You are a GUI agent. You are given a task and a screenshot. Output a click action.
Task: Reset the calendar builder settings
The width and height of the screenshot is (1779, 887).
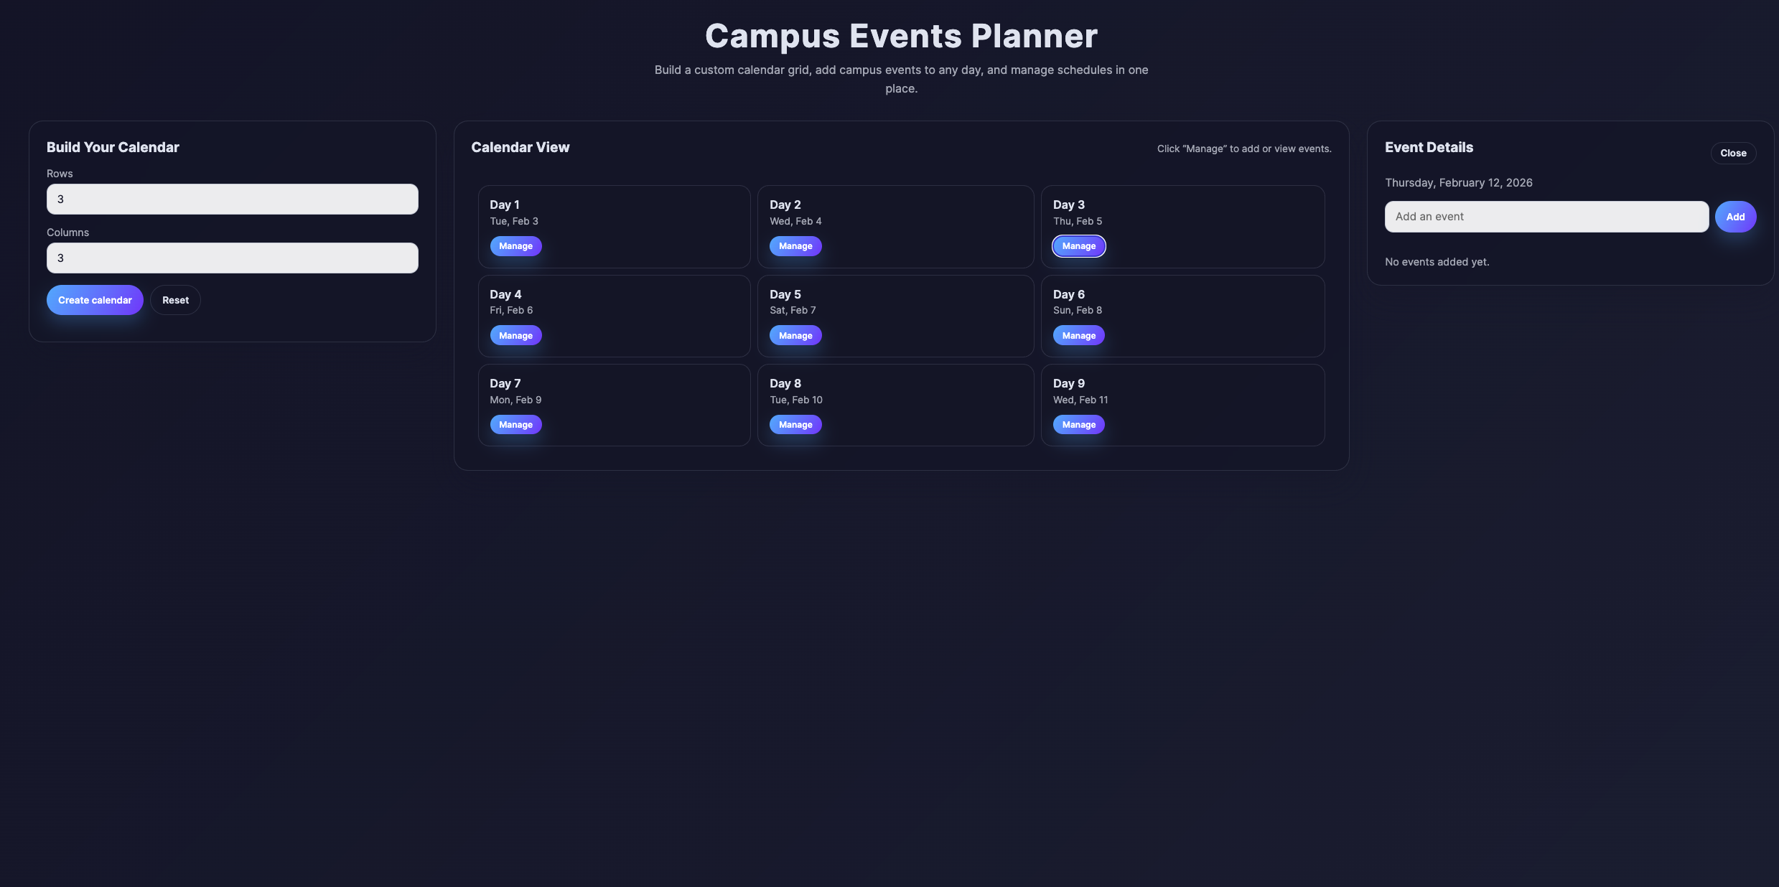175,300
